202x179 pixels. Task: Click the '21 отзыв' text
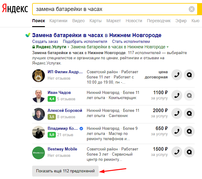point(65,135)
